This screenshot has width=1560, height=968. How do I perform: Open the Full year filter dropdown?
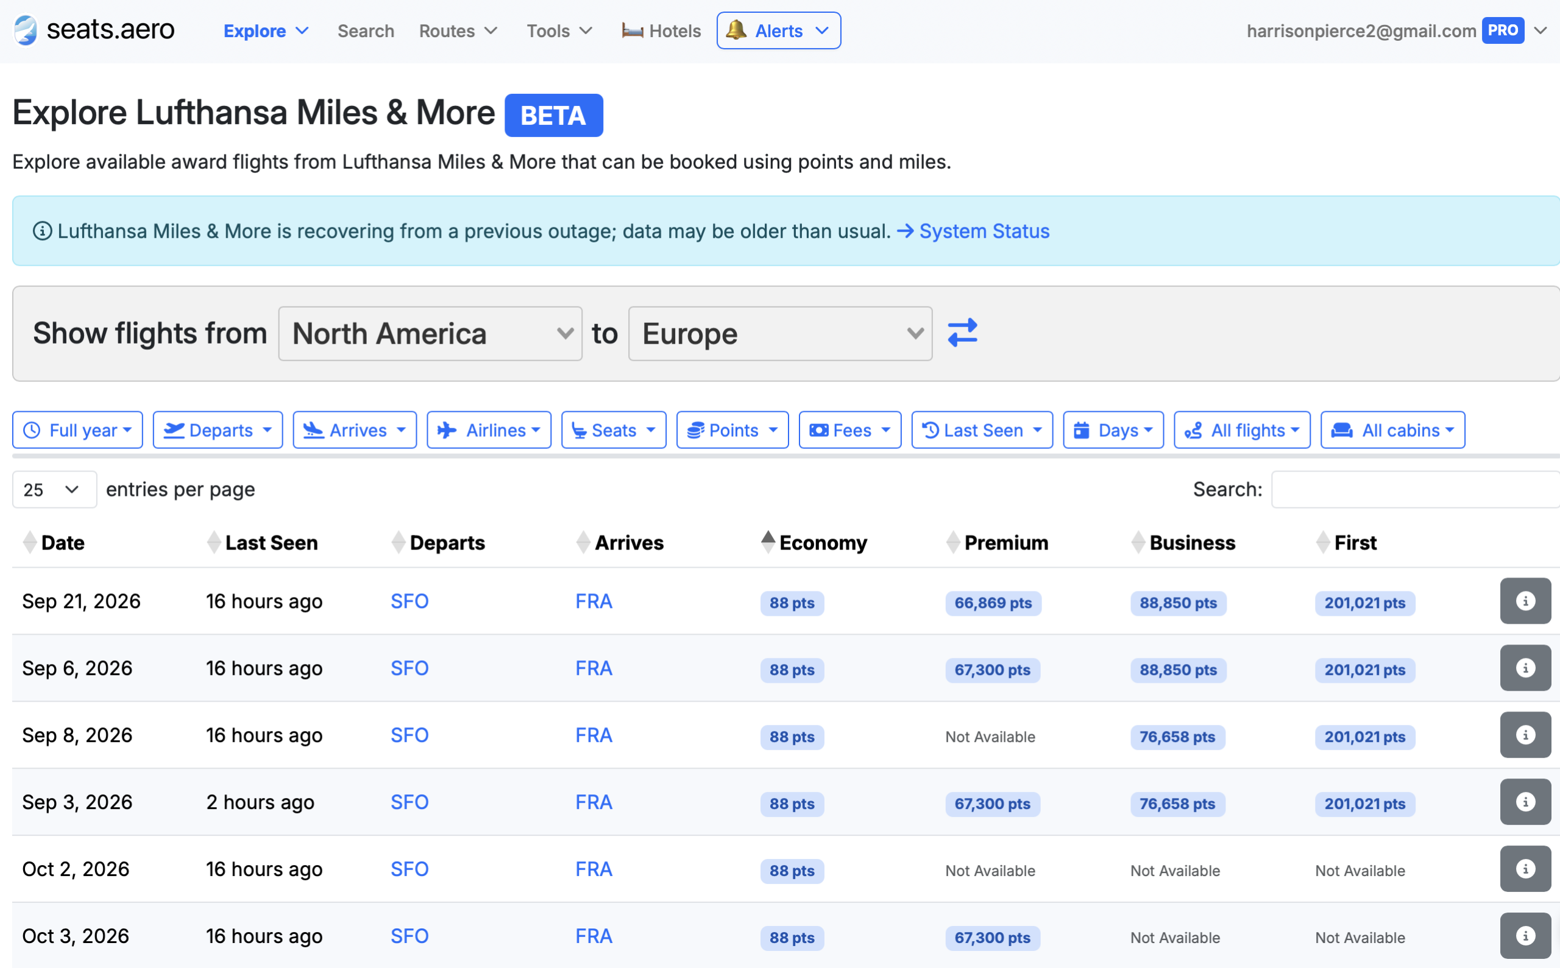pyautogui.click(x=77, y=430)
